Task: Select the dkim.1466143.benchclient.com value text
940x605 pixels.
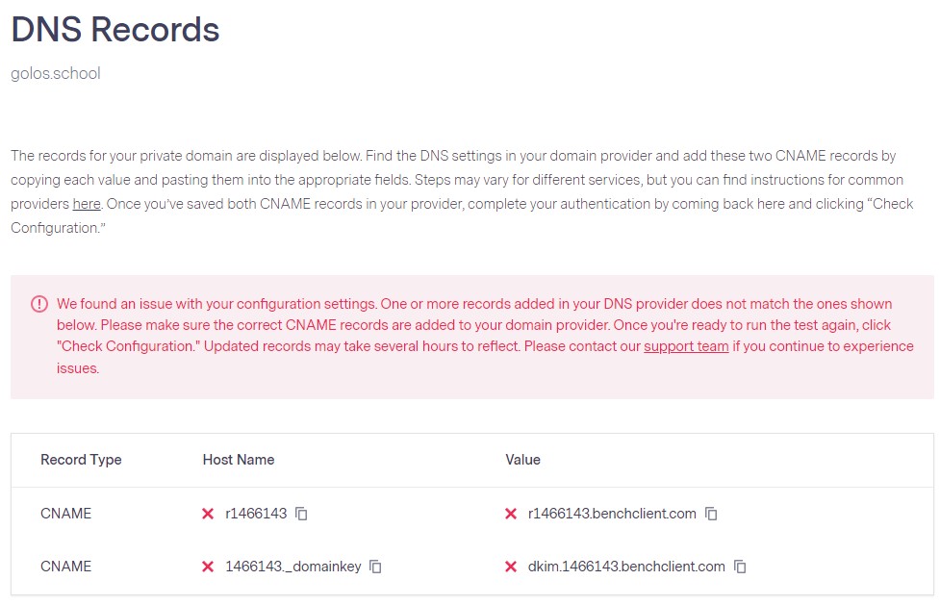Action: [x=626, y=567]
